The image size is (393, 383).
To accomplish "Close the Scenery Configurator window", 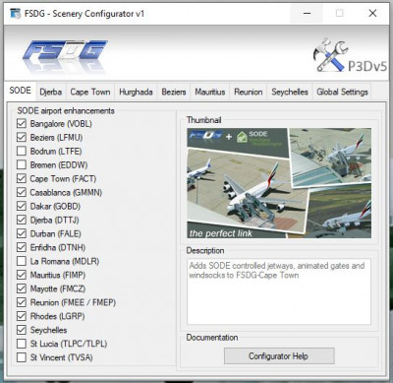I will [x=372, y=13].
